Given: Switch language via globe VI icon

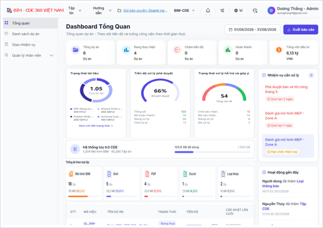Looking at the screenshot, I should (x=238, y=11).
